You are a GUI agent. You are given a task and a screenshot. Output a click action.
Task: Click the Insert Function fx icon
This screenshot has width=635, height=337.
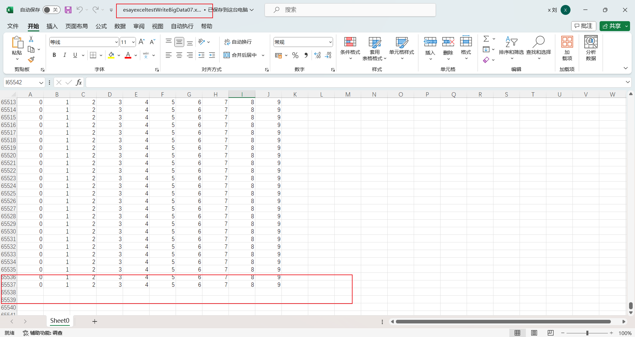click(79, 82)
